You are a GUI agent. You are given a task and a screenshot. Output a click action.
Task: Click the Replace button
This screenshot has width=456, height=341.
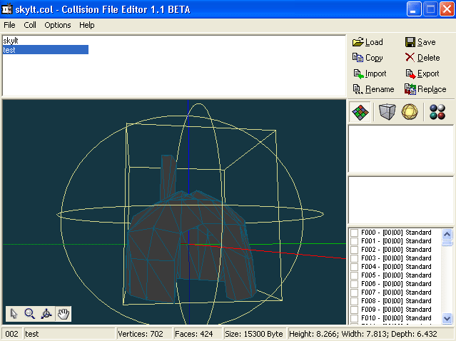click(x=425, y=89)
